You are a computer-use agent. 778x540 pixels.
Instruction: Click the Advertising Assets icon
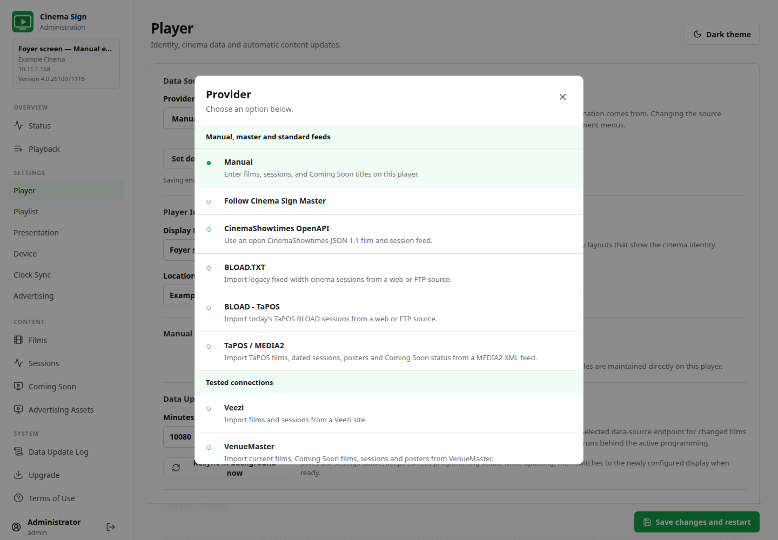coord(18,409)
